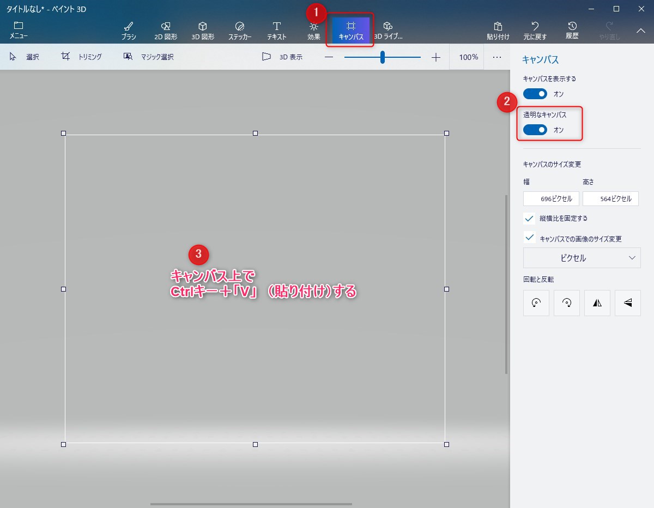
Task: Zoom out with the minus icon
Action: [x=329, y=57]
